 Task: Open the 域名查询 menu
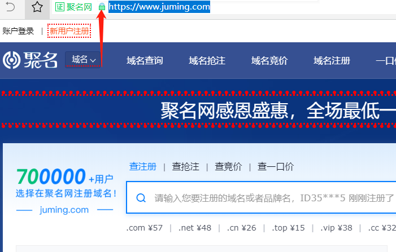click(x=145, y=60)
